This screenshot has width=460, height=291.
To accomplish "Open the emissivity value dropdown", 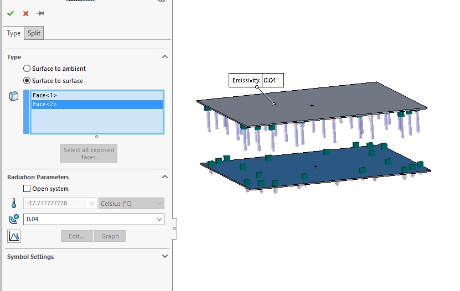I will click(159, 219).
